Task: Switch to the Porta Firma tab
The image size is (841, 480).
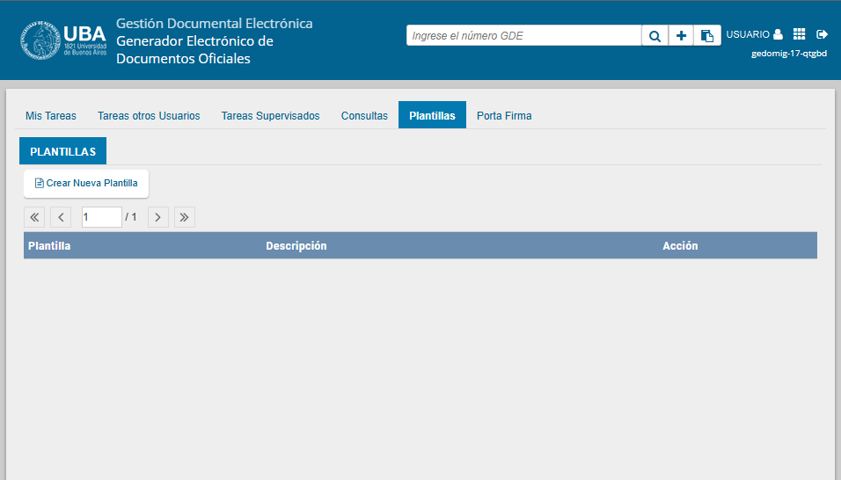Action: (x=504, y=116)
